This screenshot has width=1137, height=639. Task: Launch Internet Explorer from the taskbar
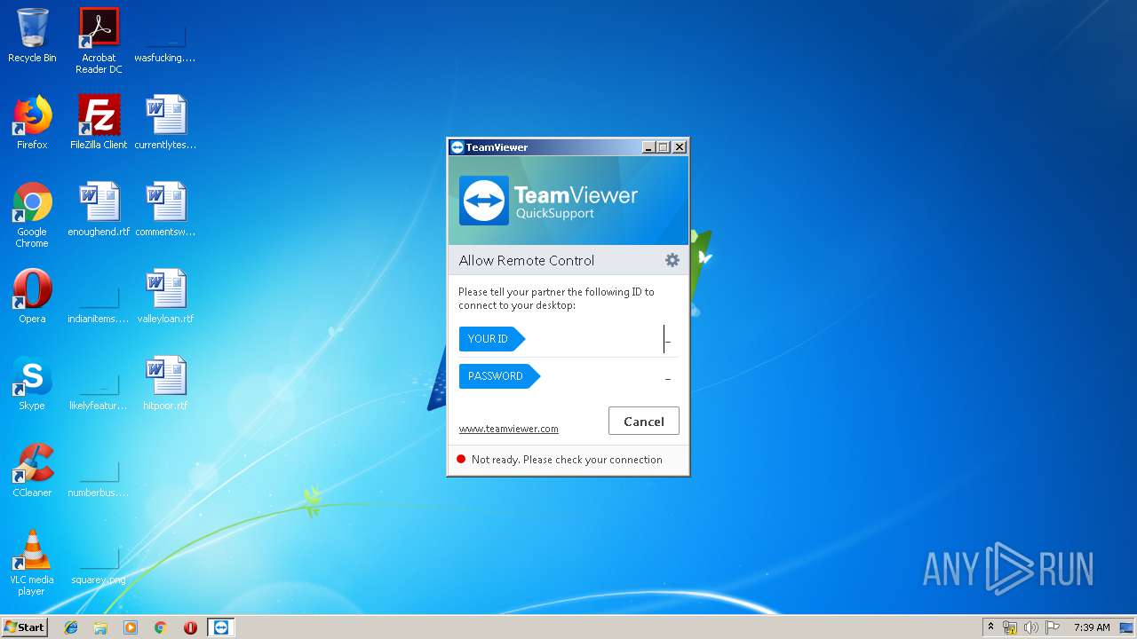click(71, 627)
